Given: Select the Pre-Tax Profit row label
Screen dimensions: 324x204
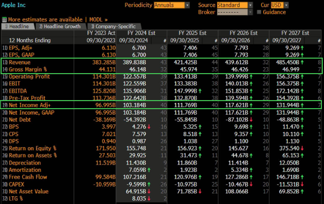Looking at the screenshot, I should (27, 98).
